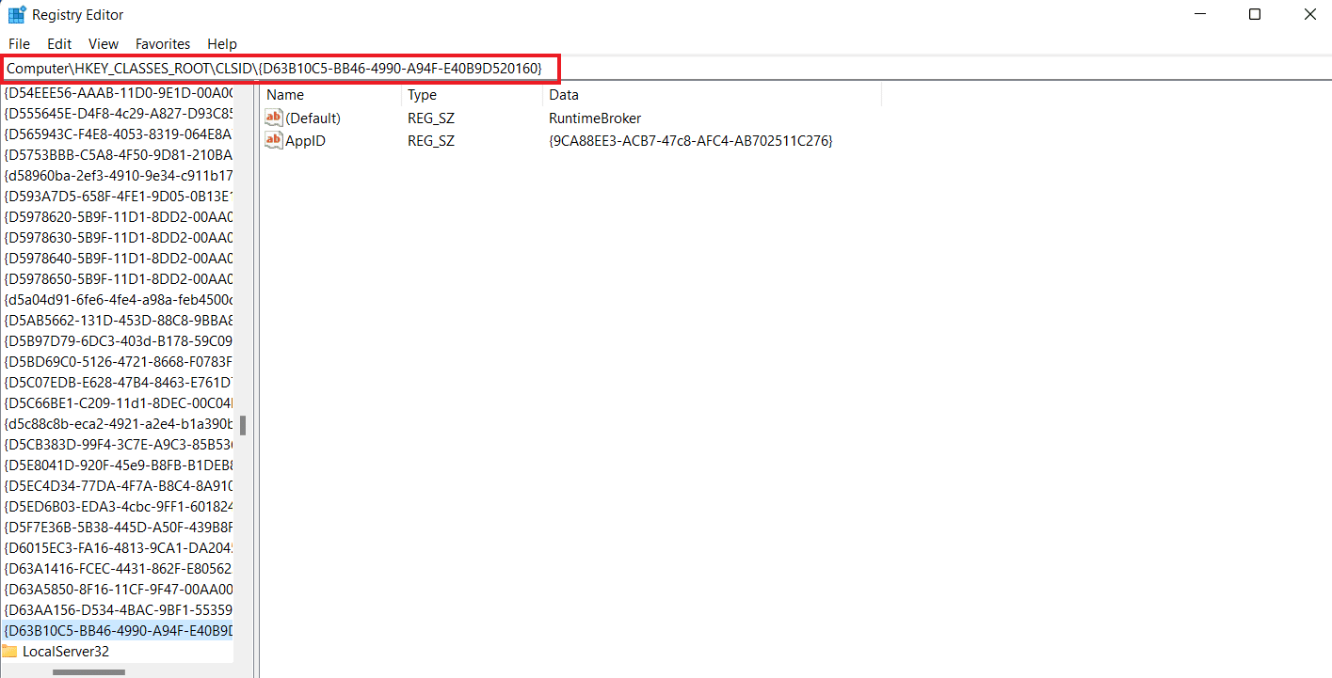Select key {D5ED6B03-EDA3-4cbc-9FF1-601824
This screenshot has width=1332, height=678.
click(x=118, y=507)
